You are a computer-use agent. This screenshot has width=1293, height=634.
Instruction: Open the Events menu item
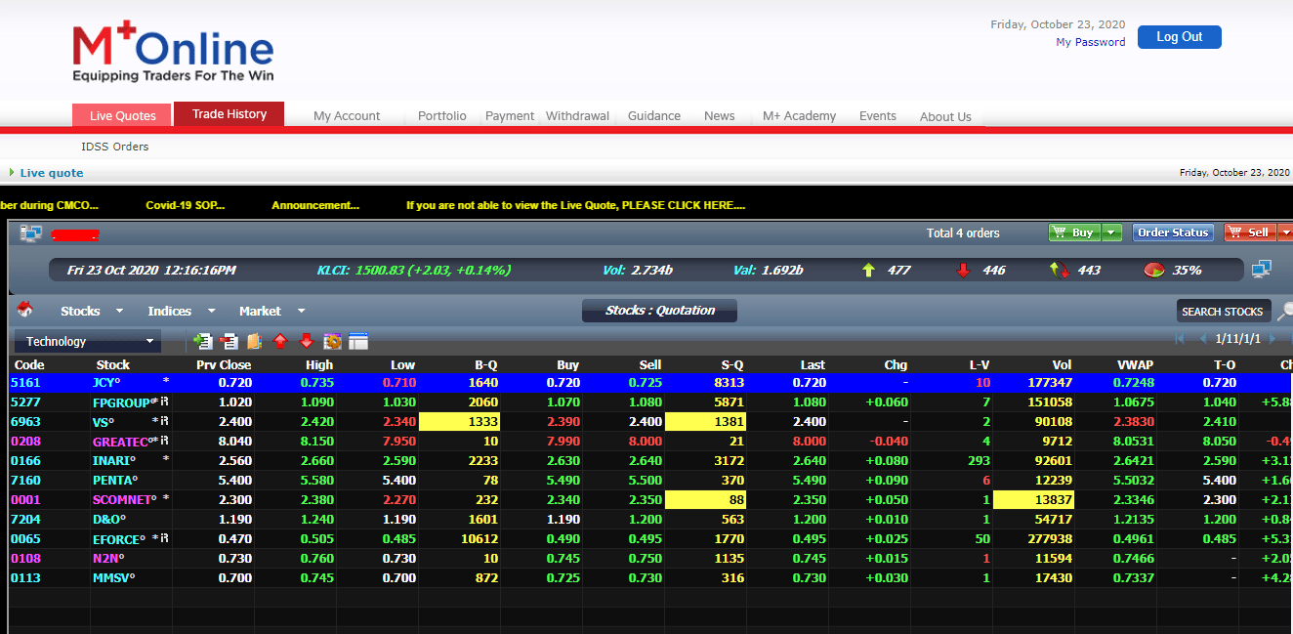pos(878,116)
